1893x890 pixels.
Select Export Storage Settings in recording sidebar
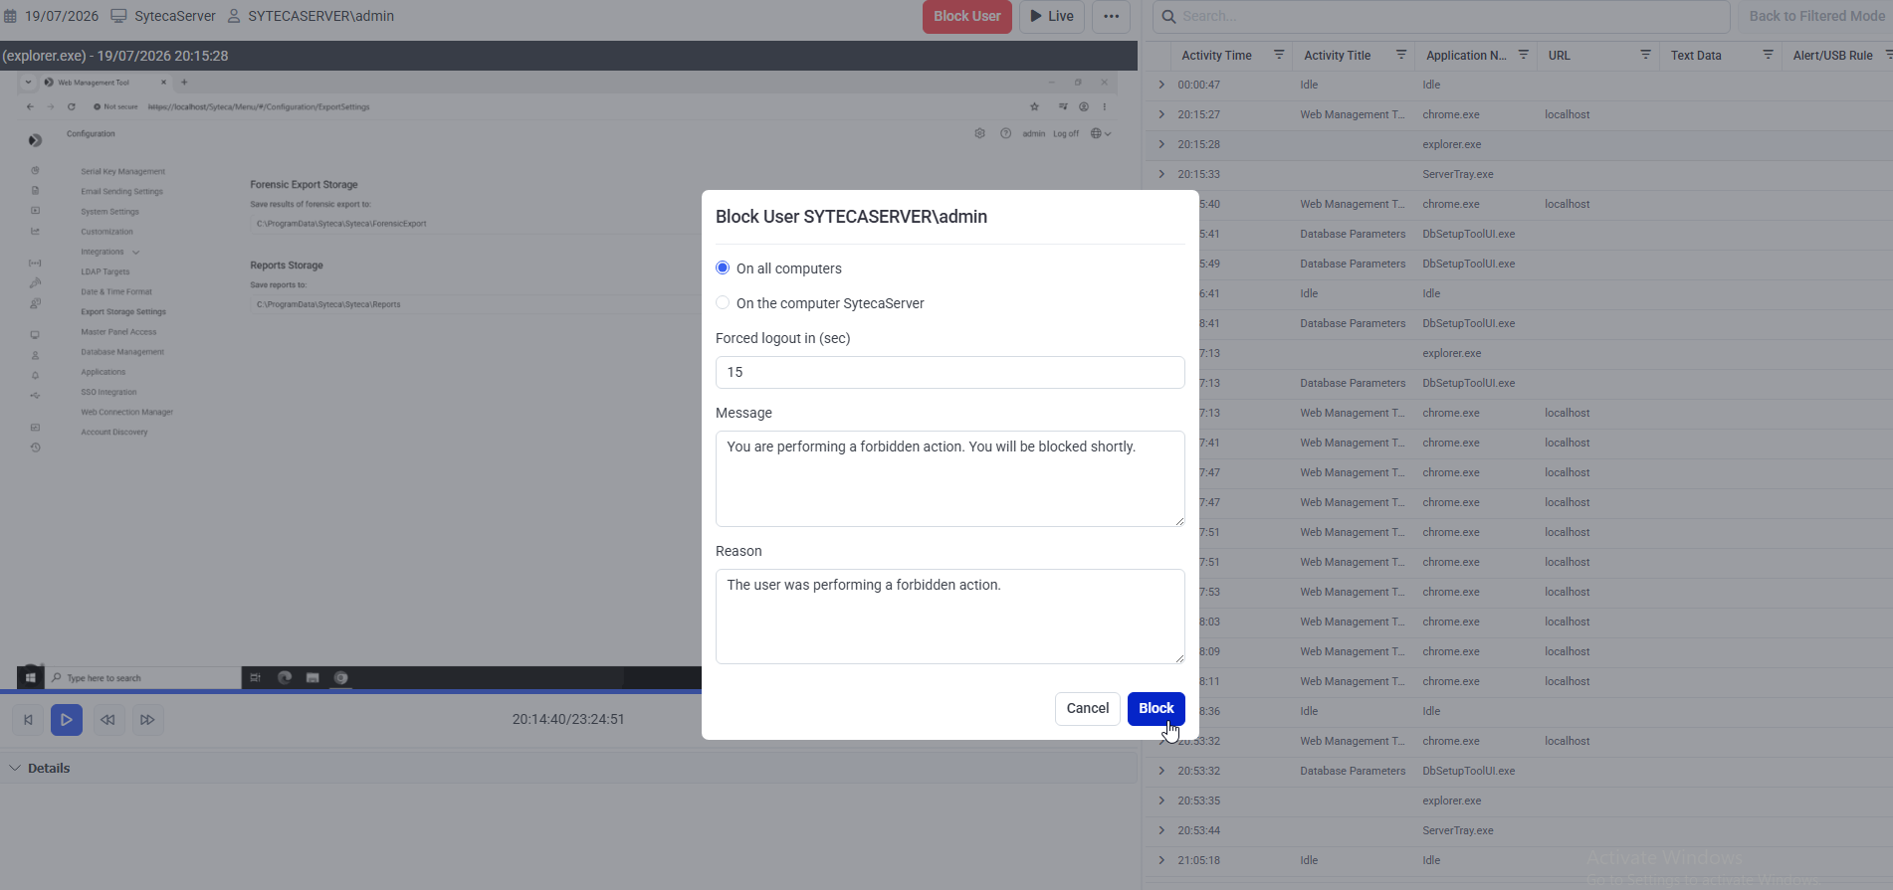[x=123, y=311]
